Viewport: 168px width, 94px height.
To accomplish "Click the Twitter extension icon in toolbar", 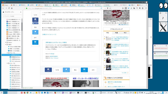I will [129, 8].
